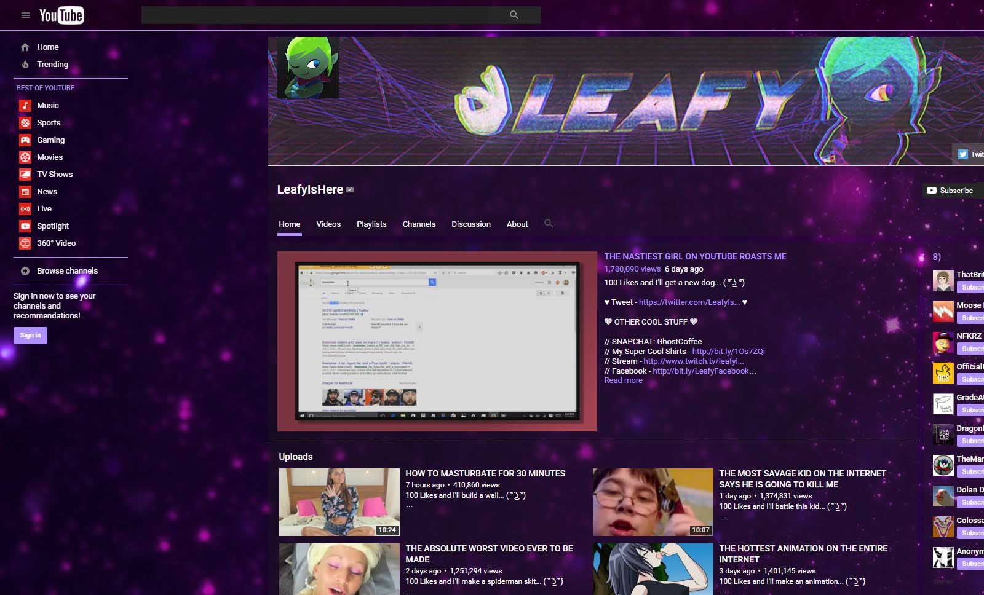Open the 360° Video category icon
Screen dimensions: 984x595
pos(25,243)
